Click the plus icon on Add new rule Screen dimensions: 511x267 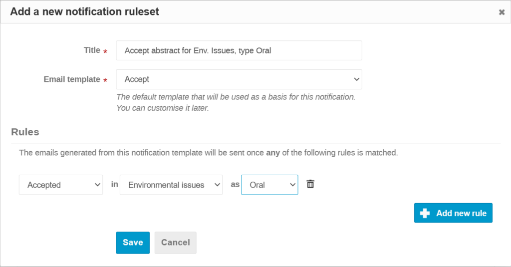coord(425,213)
